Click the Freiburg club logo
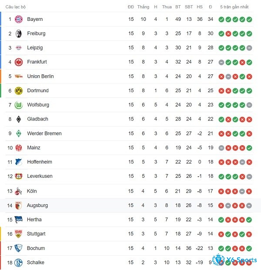Image resolution: width=261 pixels, height=270 pixels. [x=19, y=33]
